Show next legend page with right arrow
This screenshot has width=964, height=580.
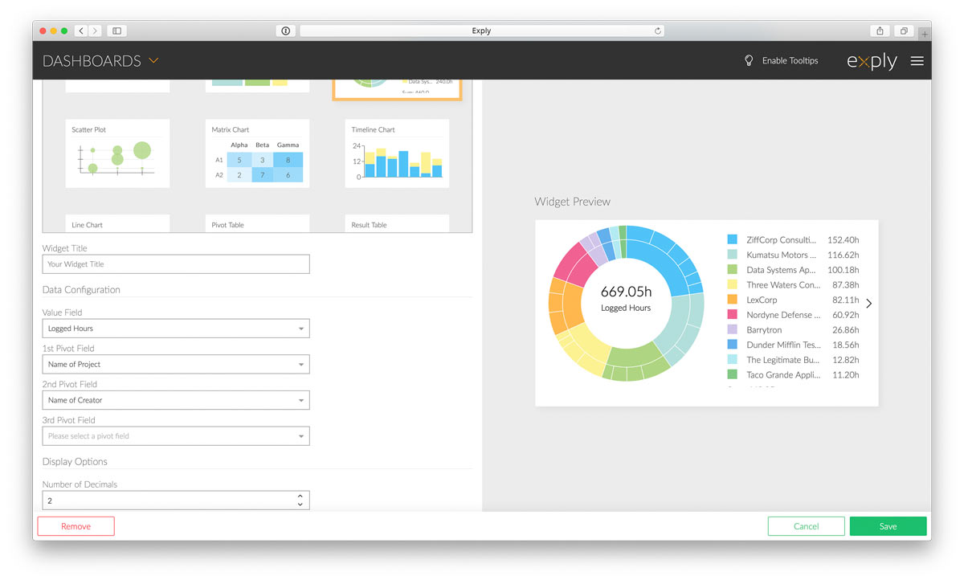pos(869,304)
